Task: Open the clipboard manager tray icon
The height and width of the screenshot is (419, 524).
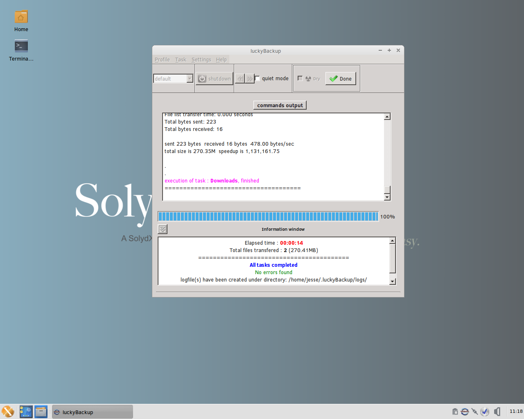Action: click(x=455, y=412)
